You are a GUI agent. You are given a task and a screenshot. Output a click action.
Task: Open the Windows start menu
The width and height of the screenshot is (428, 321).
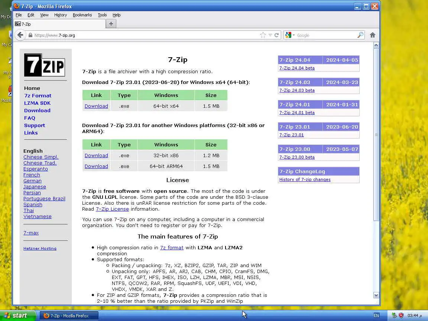tap(18, 315)
